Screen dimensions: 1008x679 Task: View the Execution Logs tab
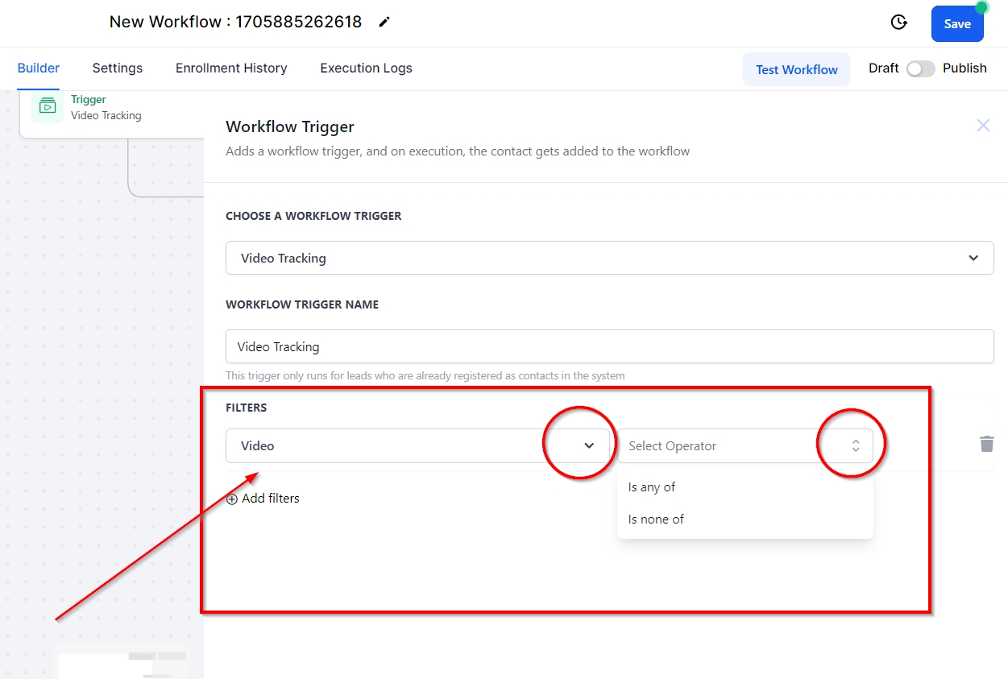pyautogui.click(x=366, y=68)
